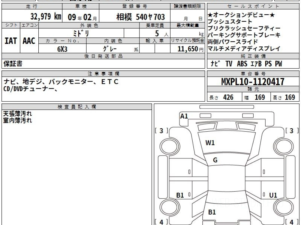Select the プッシュスタート sales point line
This screenshot has width=301, height=225.
pos(230,22)
